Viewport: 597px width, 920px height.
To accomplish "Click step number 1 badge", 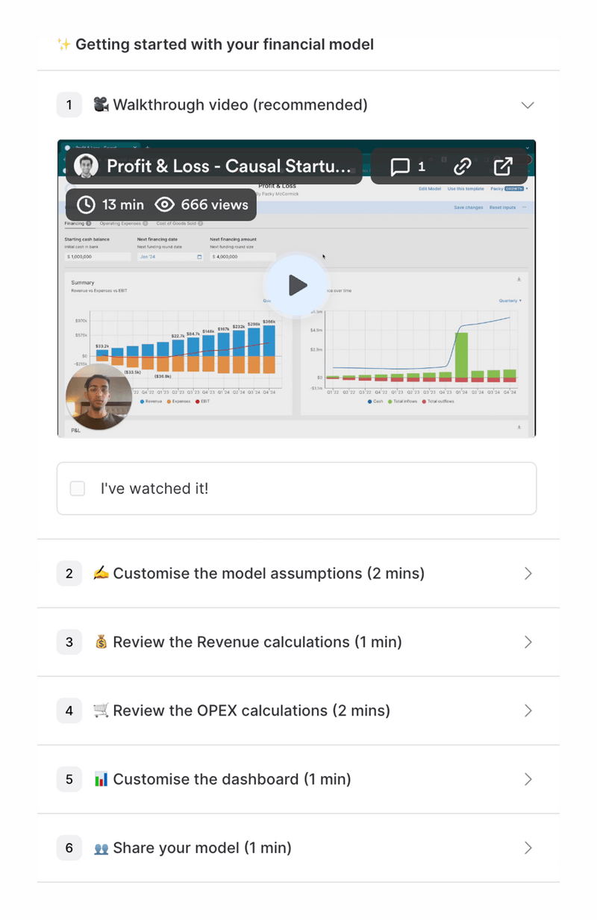I will pos(69,105).
